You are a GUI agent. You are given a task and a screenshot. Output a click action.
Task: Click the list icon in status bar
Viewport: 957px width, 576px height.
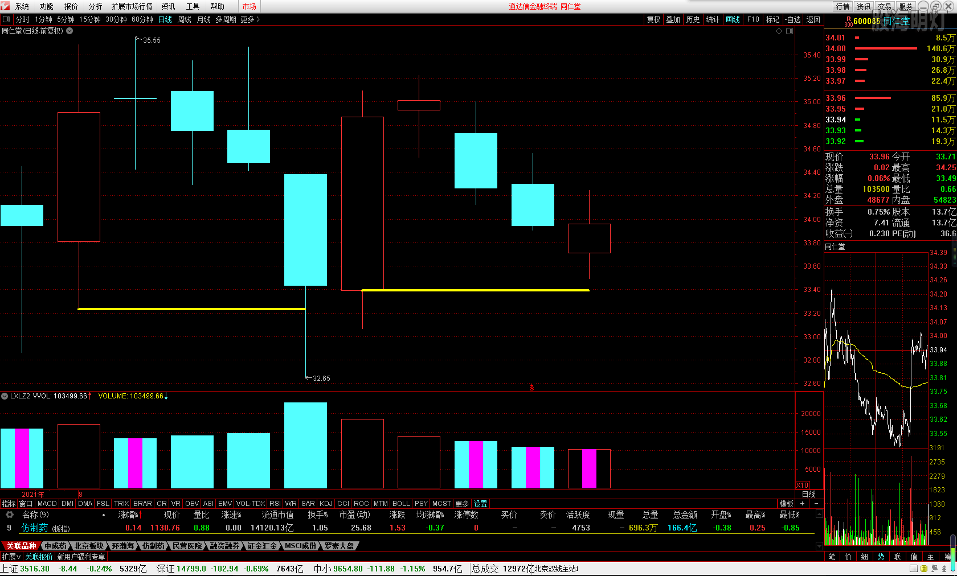(x=914, y=569)
